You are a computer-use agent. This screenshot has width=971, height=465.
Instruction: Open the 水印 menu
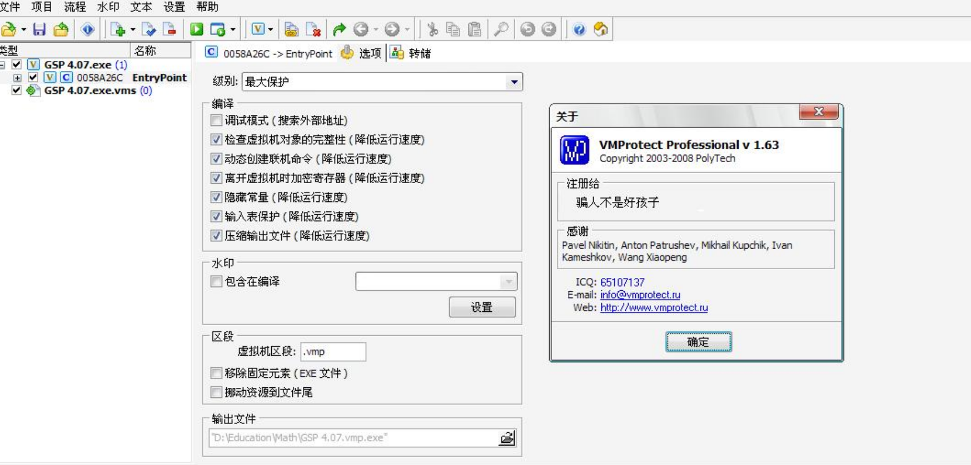pos(108,7)
